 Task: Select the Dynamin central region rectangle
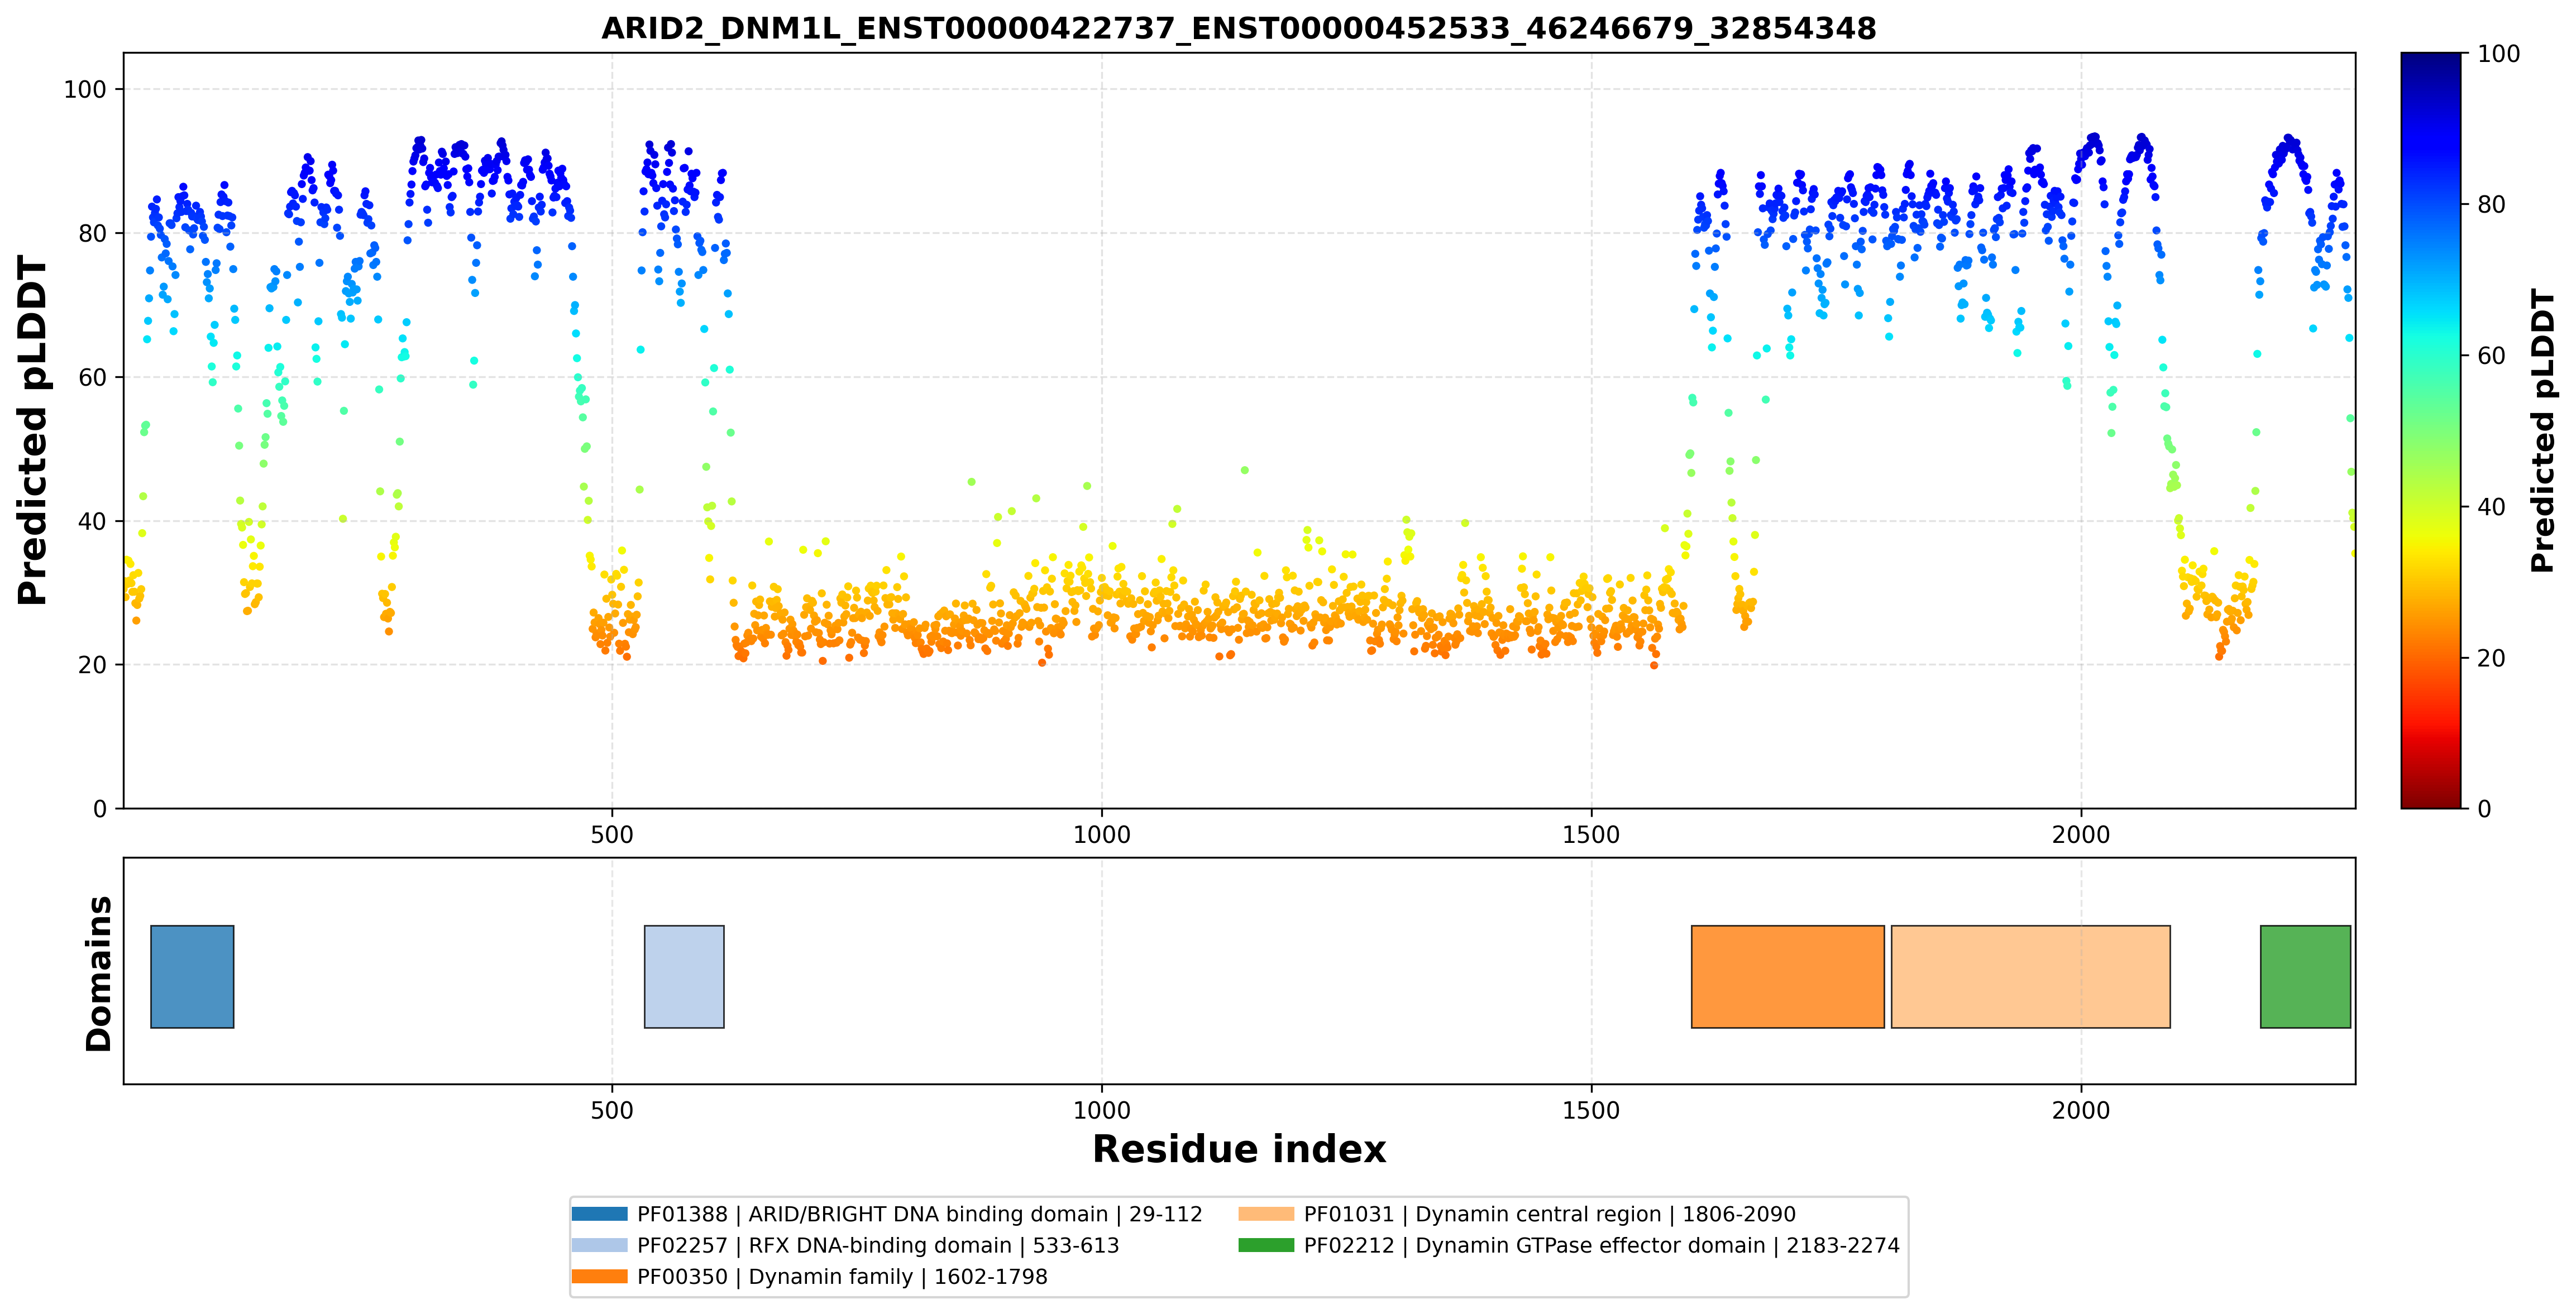pos(2030,976)
